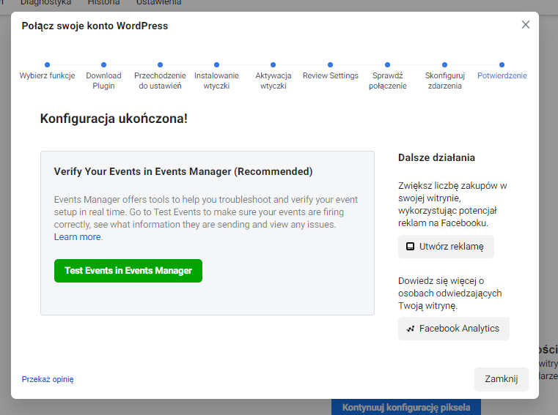Click the ad icon in Utwórz reklamę

point(410,247)
